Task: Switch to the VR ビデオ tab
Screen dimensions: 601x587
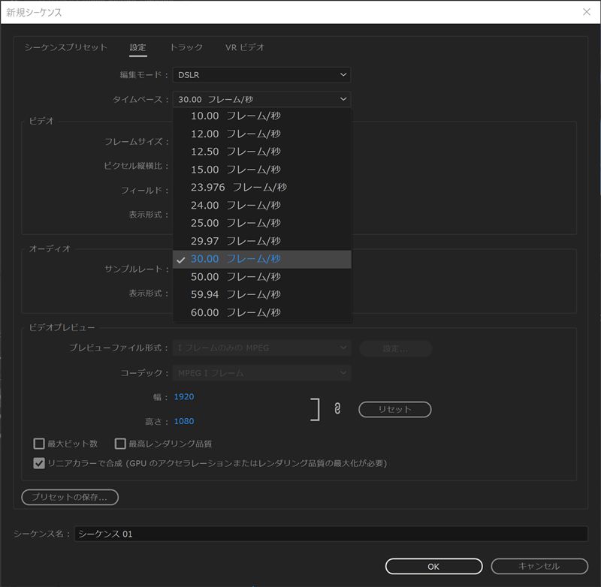Action: [245, 47]
